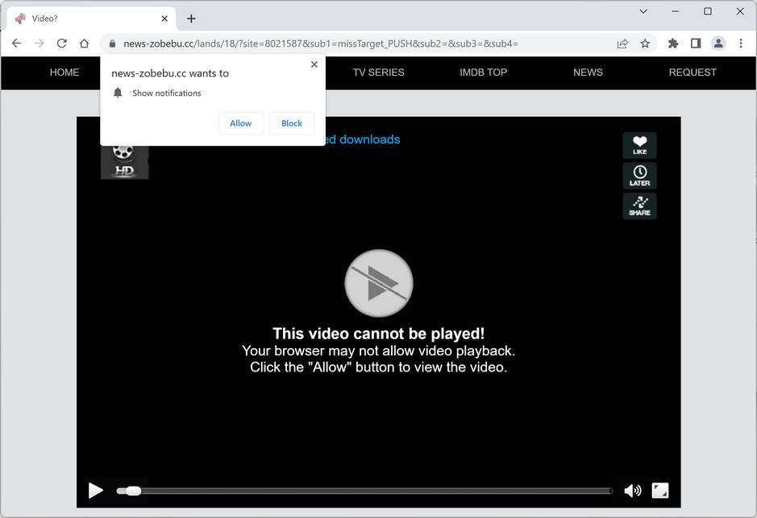Screen dimensions: 757x518
Task: Dismiss the notification permission popup
Action: (x=314, y=64)
